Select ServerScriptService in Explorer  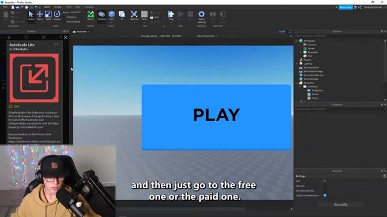tap(313, 75)
